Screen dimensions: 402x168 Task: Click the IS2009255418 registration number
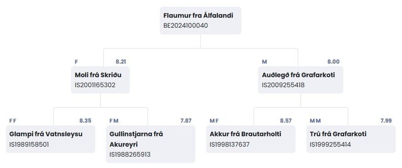[x=283, y=85]
